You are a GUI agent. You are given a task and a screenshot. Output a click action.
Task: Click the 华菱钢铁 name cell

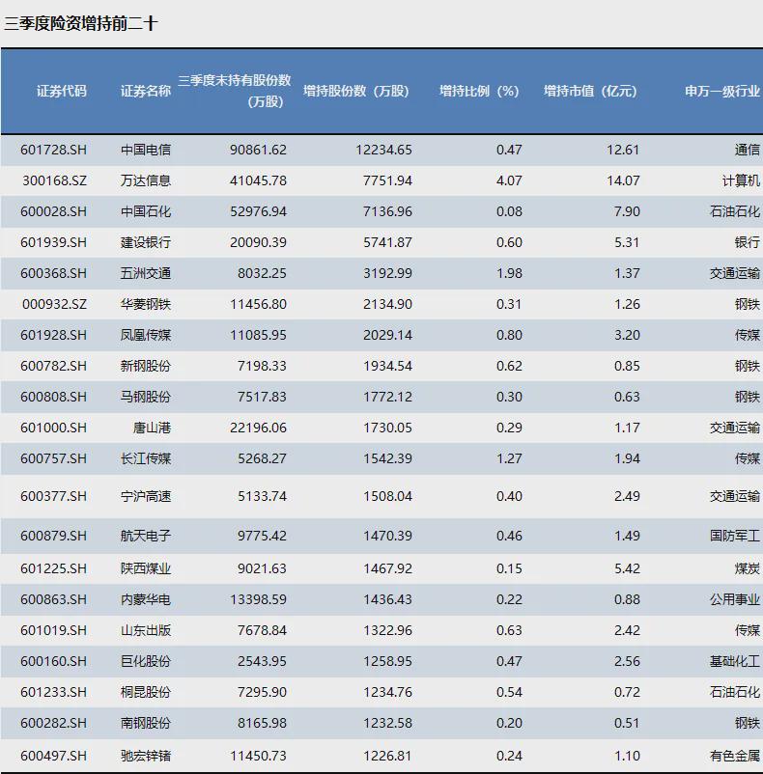coord(146,304)
